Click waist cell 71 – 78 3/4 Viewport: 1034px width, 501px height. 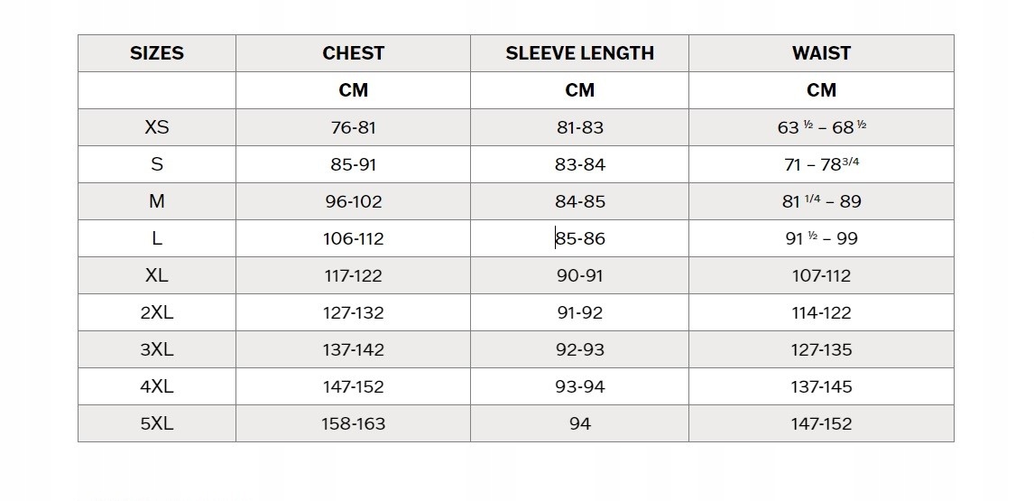coord(821,164)
